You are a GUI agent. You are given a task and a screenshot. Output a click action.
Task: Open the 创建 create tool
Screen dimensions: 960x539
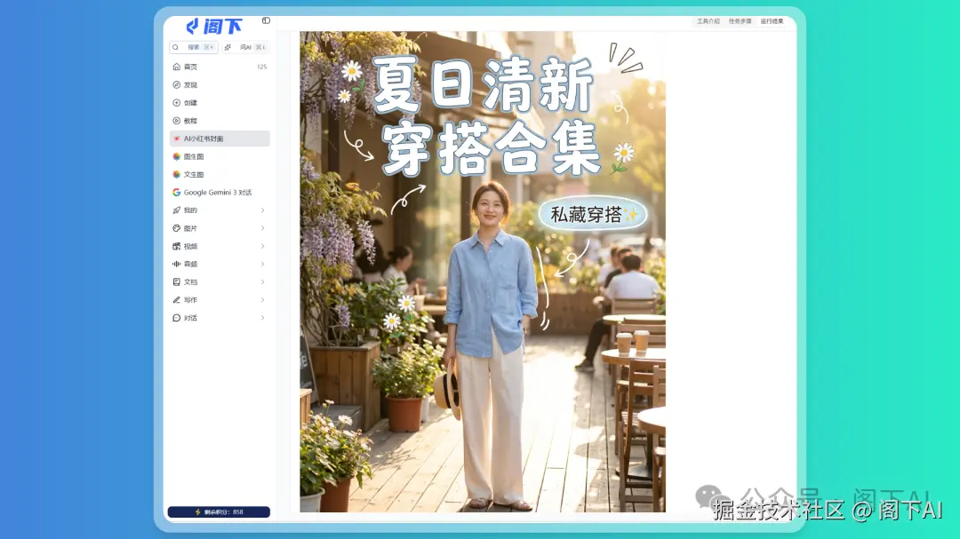(177, 102)
